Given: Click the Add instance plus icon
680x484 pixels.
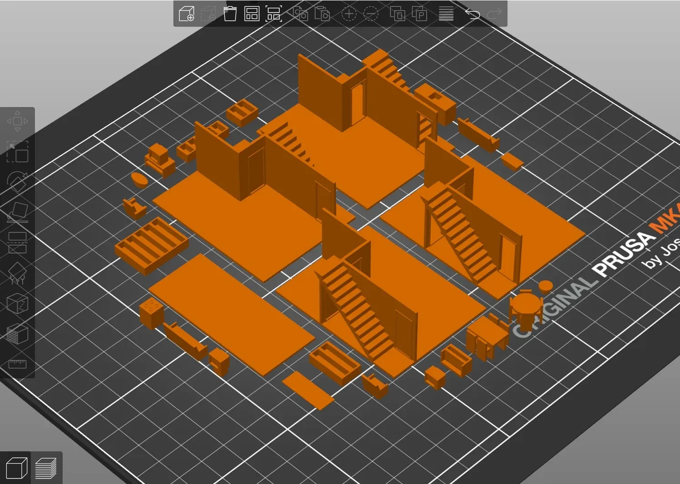Looking at the screenshot, I should tap(349, 14).
